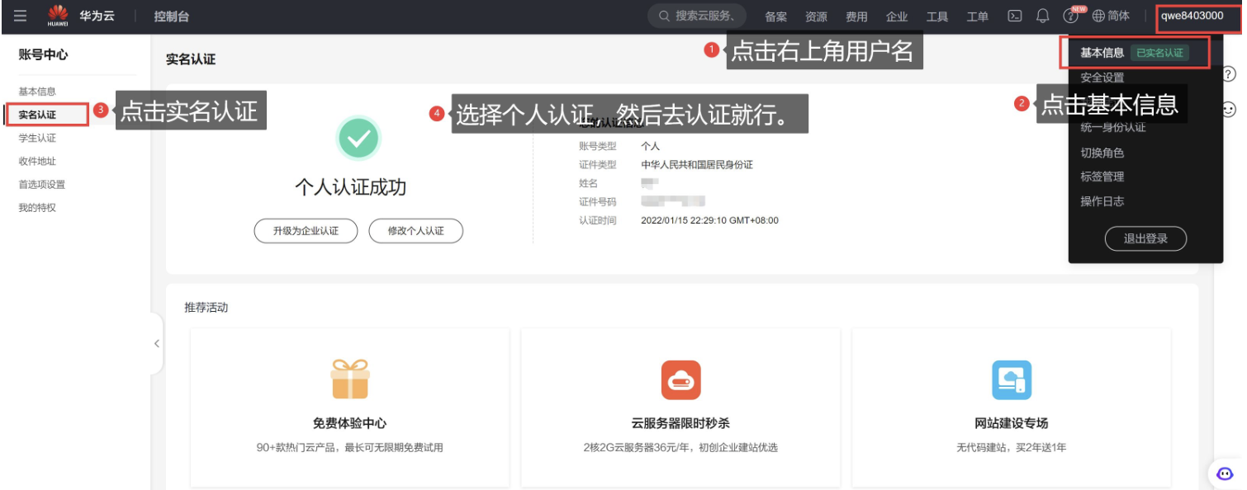Viewport: 1247px width, 490px height.
Task: Click the 2022/01/15 22:29:10 timestamp
Action: (709, 221)
